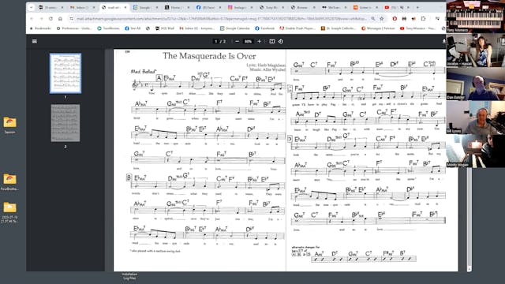Click the video tile with the lit candle
Screen dimensions: 505x284
click(475, 151)
